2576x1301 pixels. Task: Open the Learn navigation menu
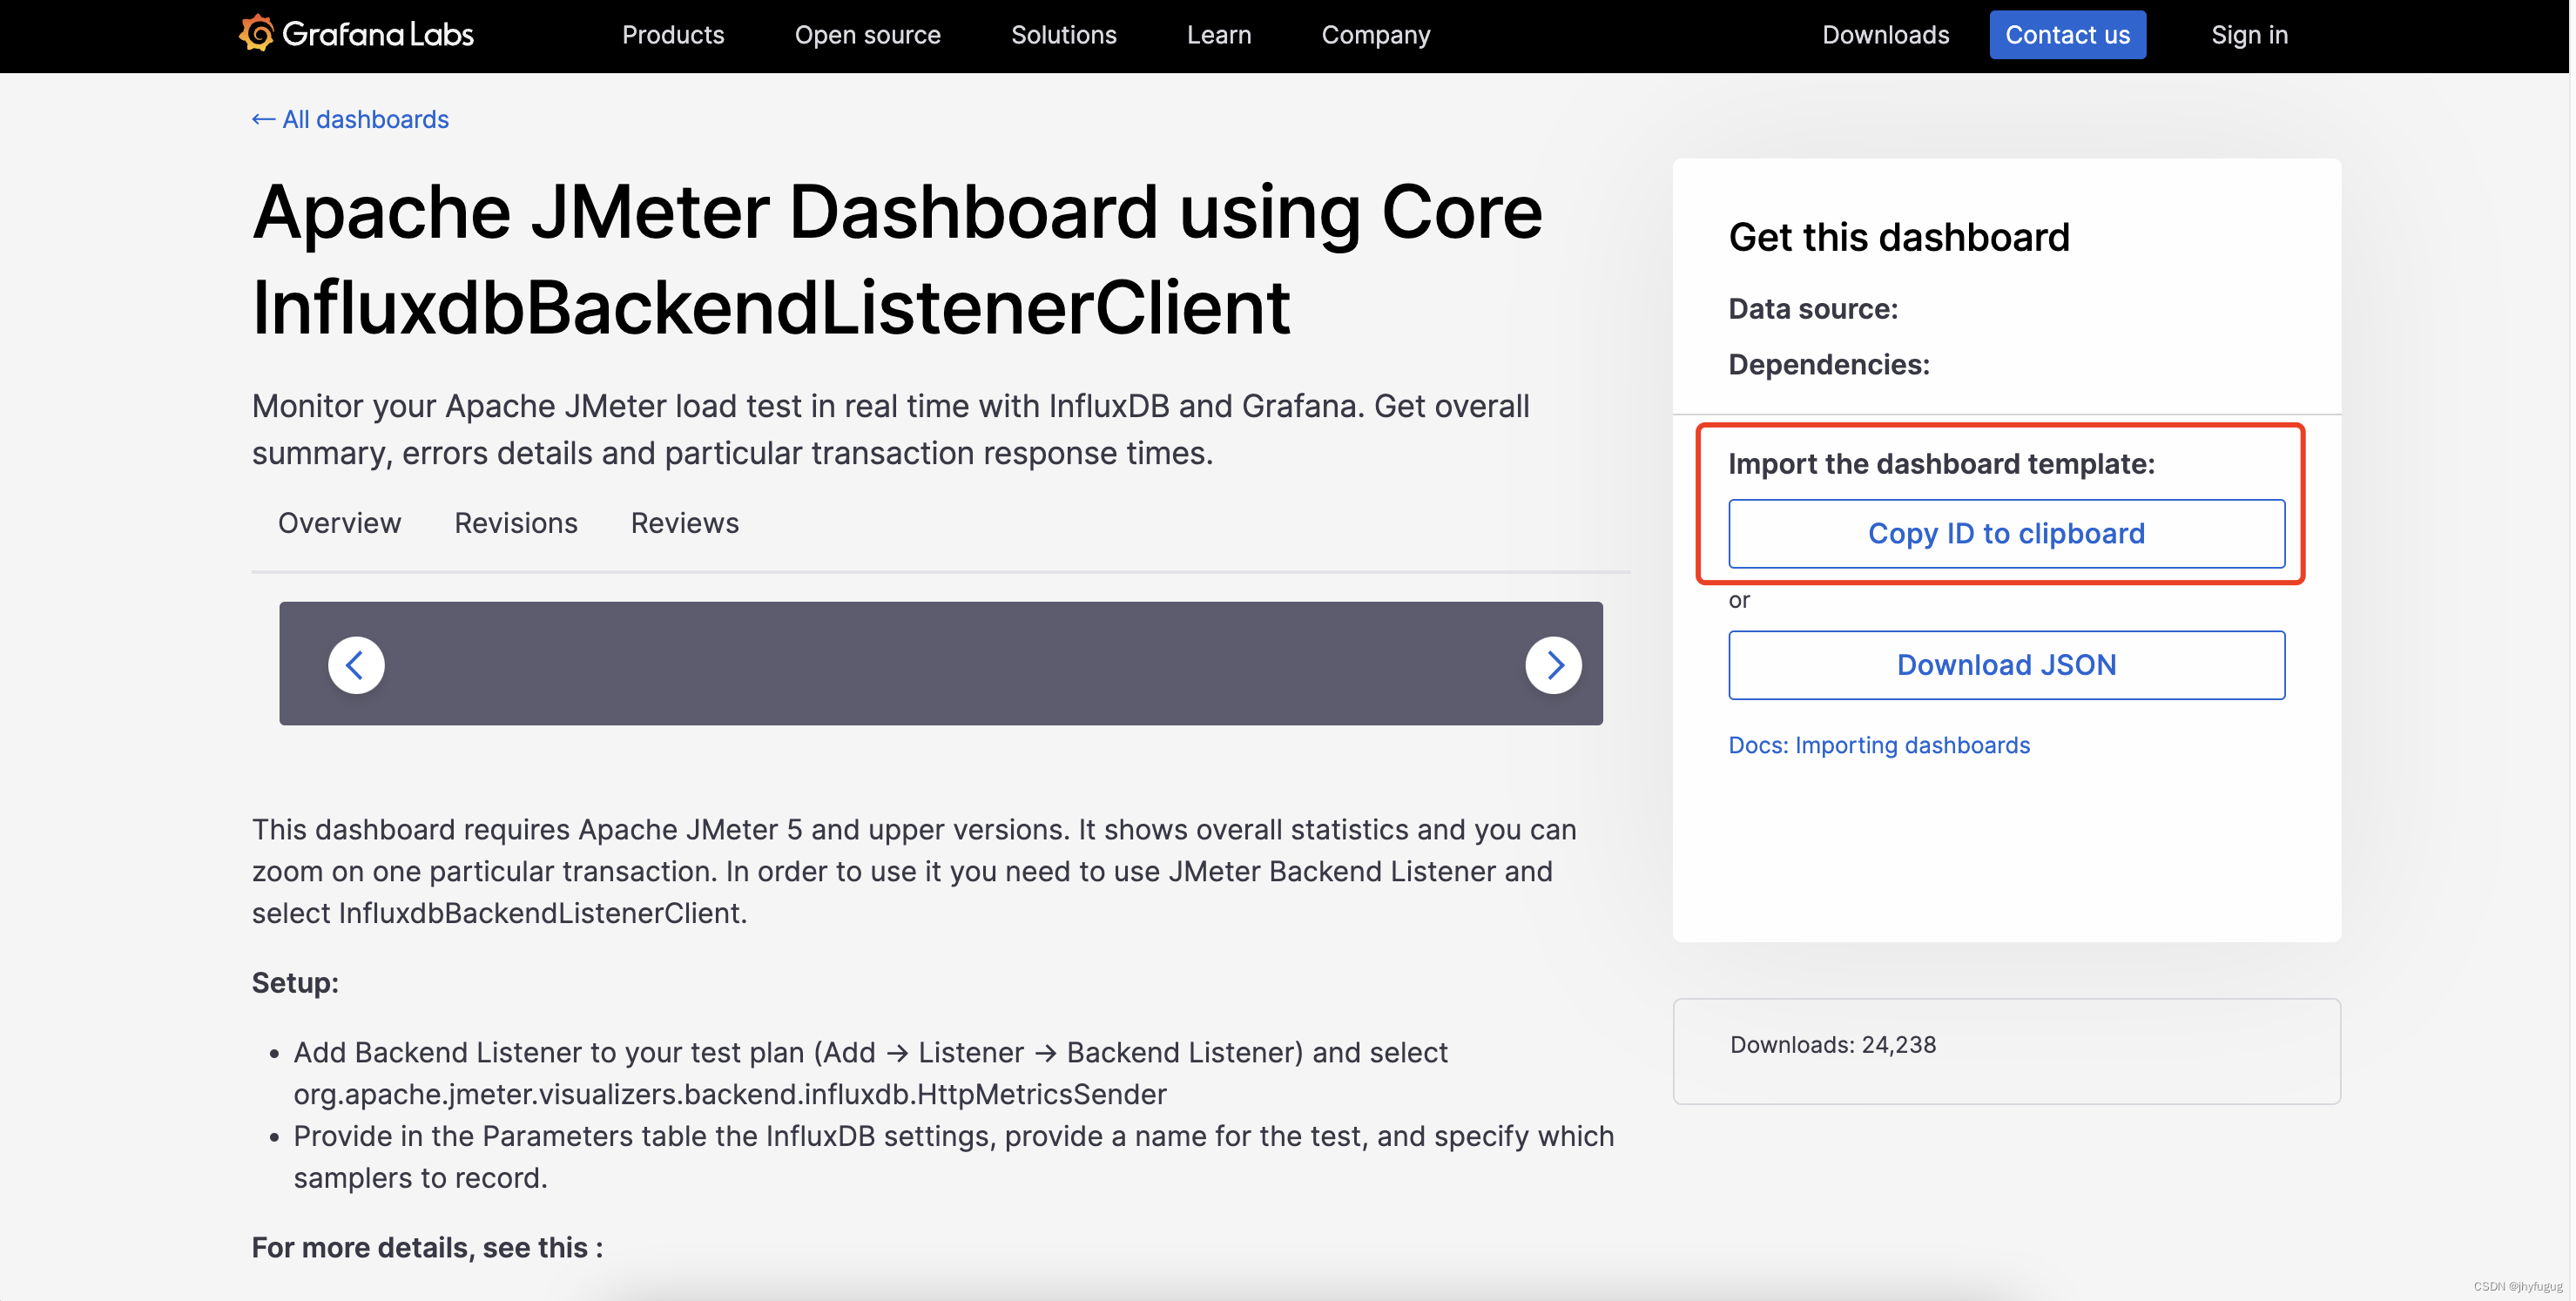click(1218, 34)
